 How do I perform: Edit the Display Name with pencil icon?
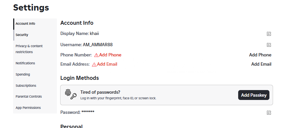click(269, 34)
